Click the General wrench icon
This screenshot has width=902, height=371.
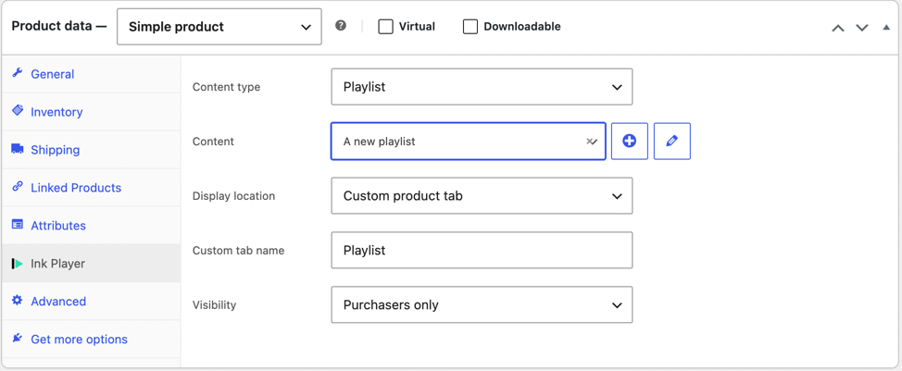[18, 73]
